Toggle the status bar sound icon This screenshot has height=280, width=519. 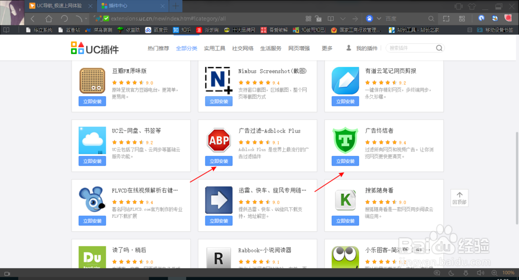[480, 273]
